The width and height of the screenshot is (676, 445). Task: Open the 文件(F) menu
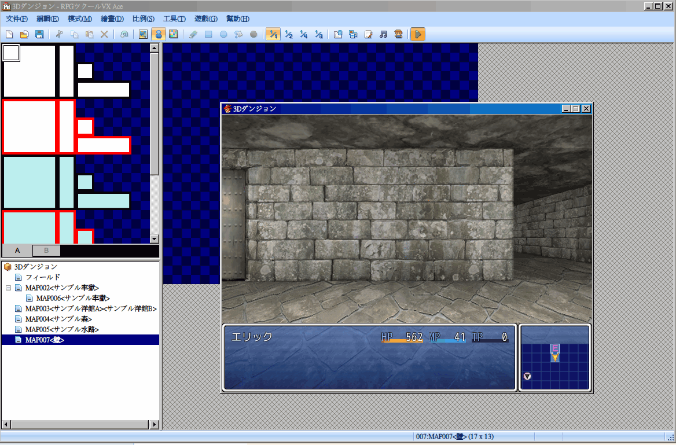(x=17, y=19)
